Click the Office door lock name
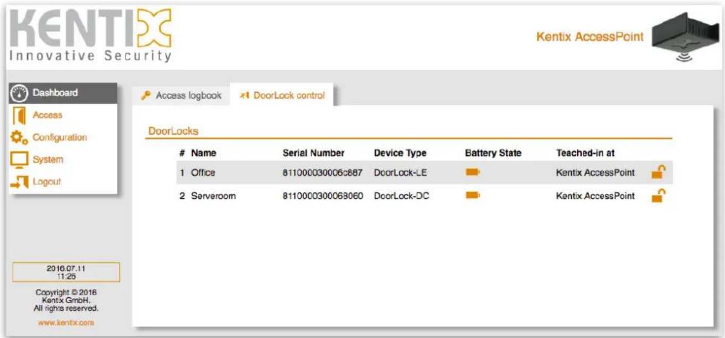Image resolution: width=725 pixels, height=338 pixels. pos(203,172)
